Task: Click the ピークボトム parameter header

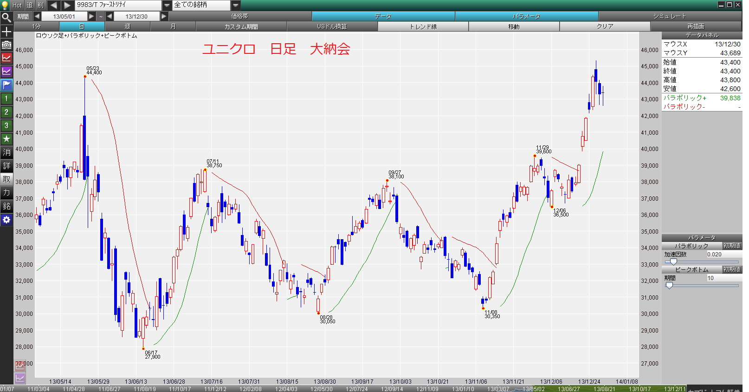Action: (x=691, y=269)
